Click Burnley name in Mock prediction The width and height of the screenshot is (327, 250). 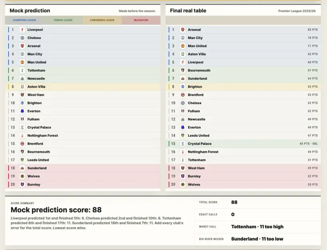[34, 184]
